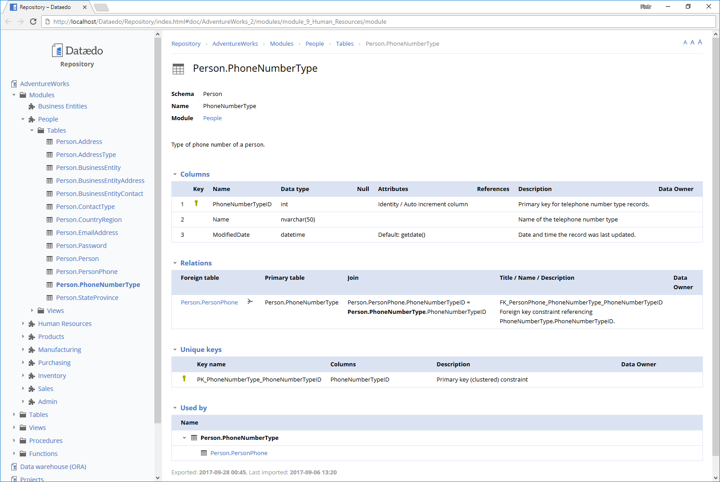Click the table icon next to Person.Address
The height and width of the screenshot is (482, 720).
(50, 142)
